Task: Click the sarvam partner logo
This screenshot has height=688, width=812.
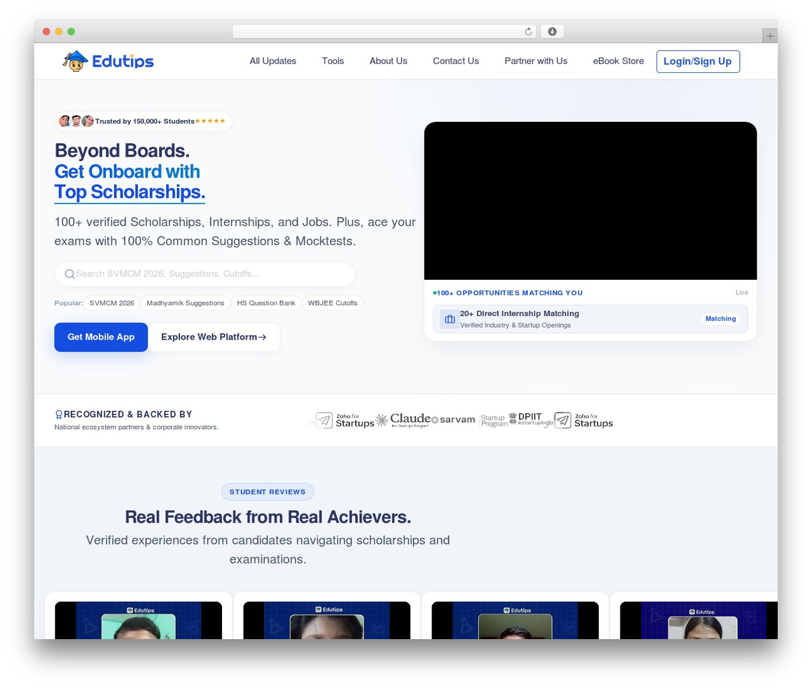Action: tap(453, 420)
